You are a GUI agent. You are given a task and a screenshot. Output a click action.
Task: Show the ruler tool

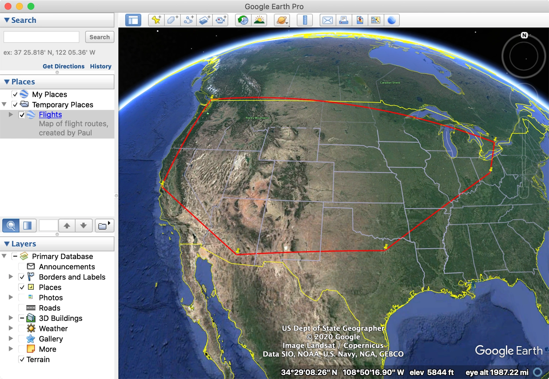click(x=305, y=20)
